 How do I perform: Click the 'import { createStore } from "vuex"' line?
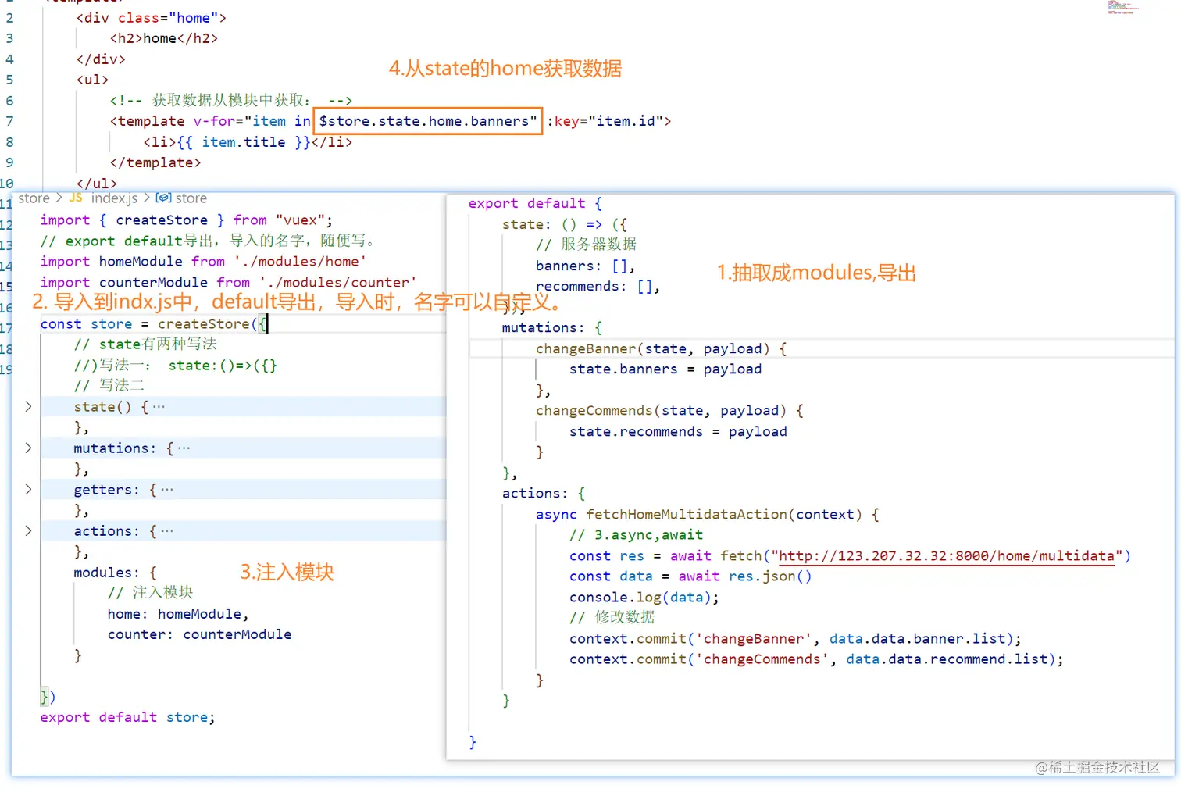[187, 220]
